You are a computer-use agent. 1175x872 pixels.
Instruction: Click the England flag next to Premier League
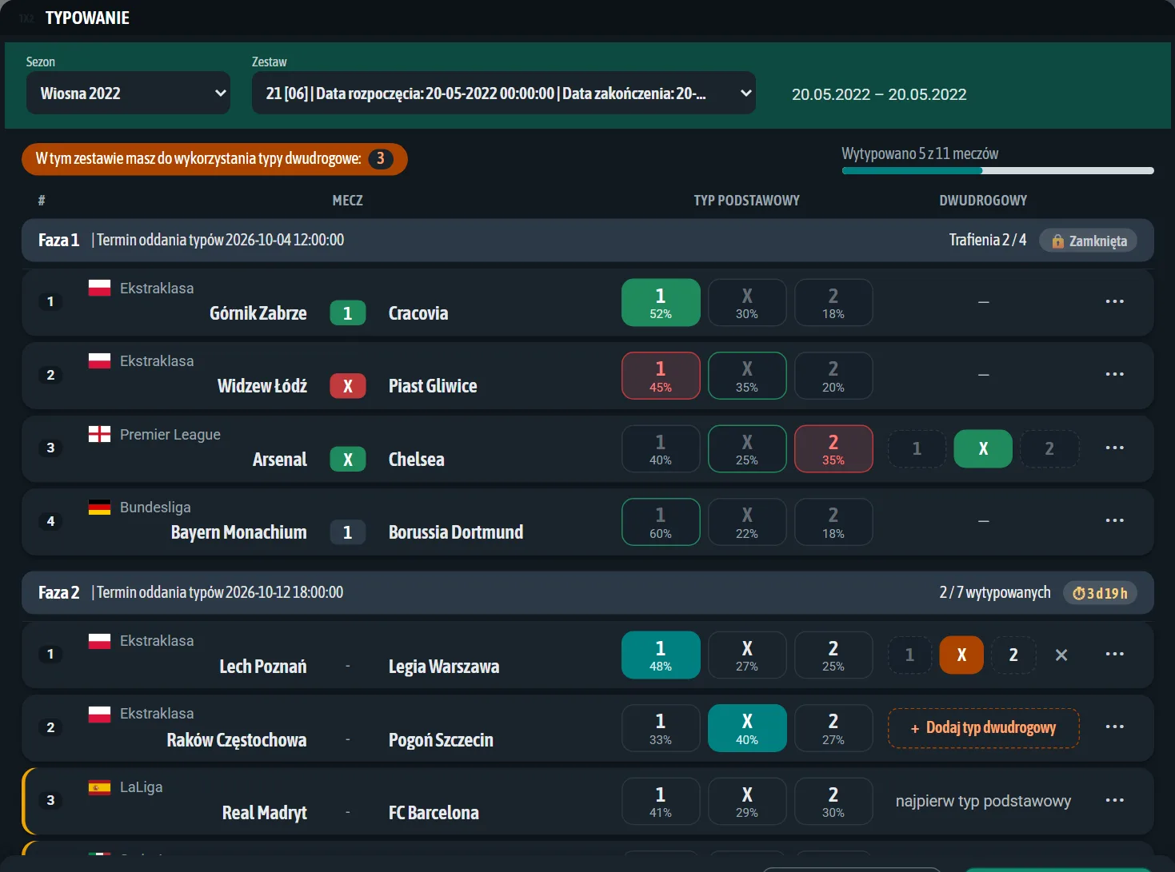click(x=99, y=434)
